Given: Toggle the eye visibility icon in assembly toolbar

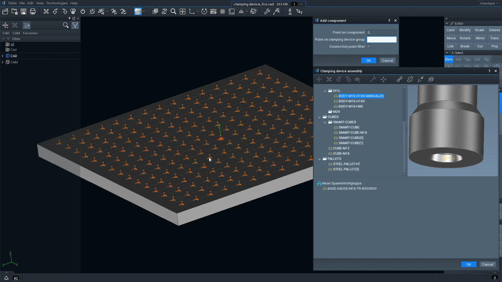Looking at the screenshot, I should (357, 80).
